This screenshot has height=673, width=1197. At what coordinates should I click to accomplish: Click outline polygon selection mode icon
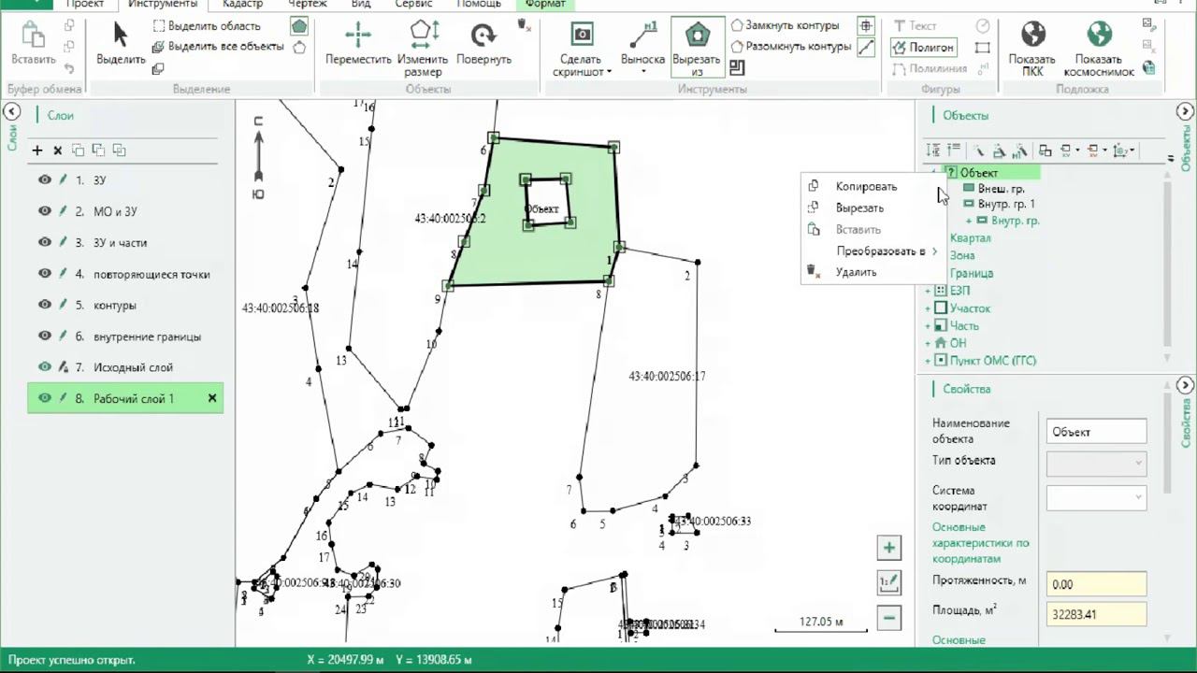click(x=299, y=47)
